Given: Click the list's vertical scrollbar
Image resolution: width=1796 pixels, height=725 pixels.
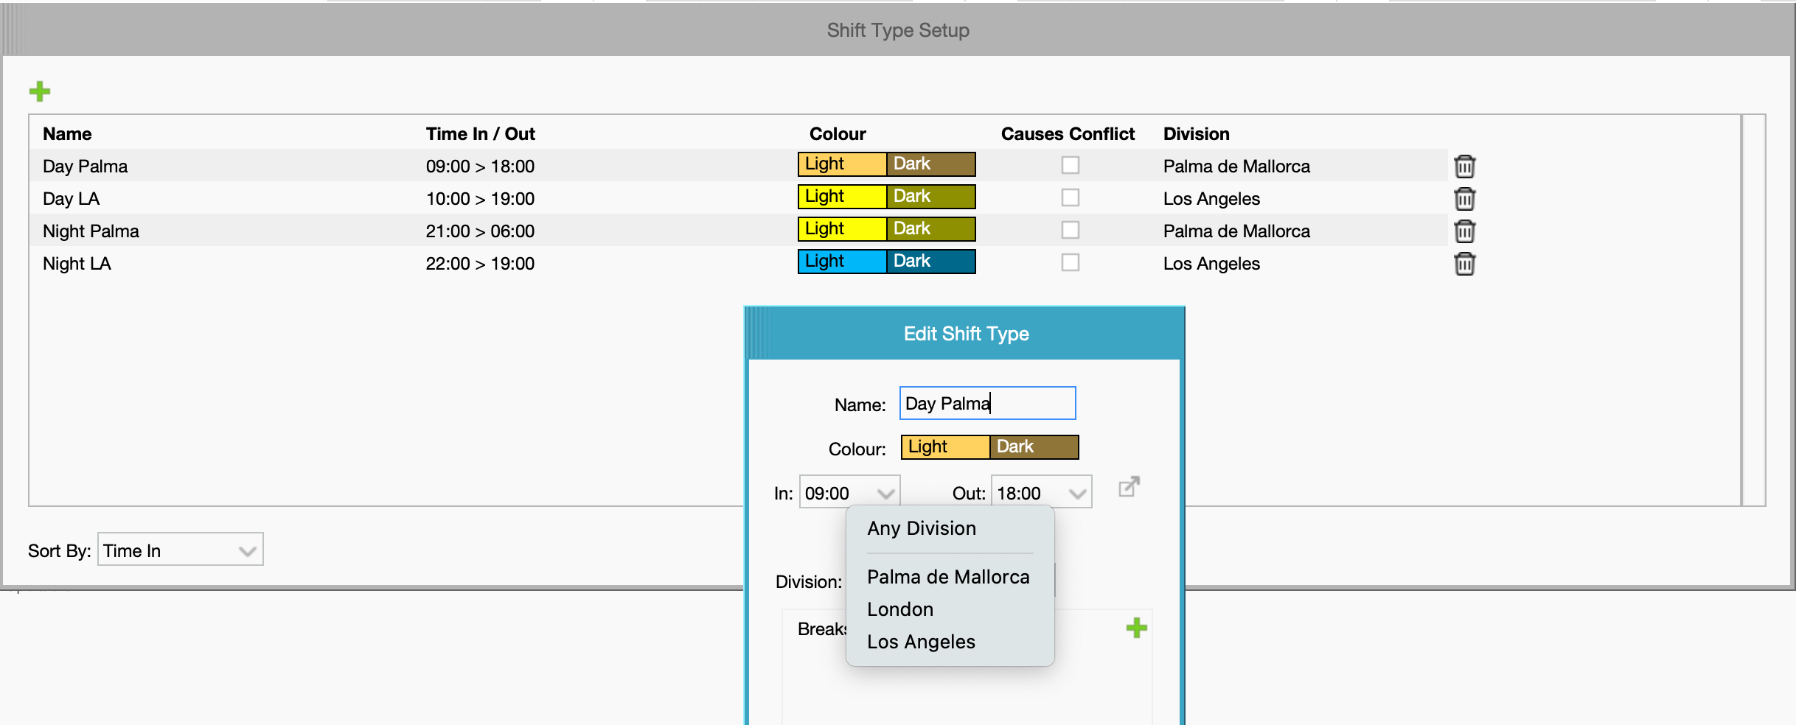Looking at the screenshot, I should point(1753,309).
